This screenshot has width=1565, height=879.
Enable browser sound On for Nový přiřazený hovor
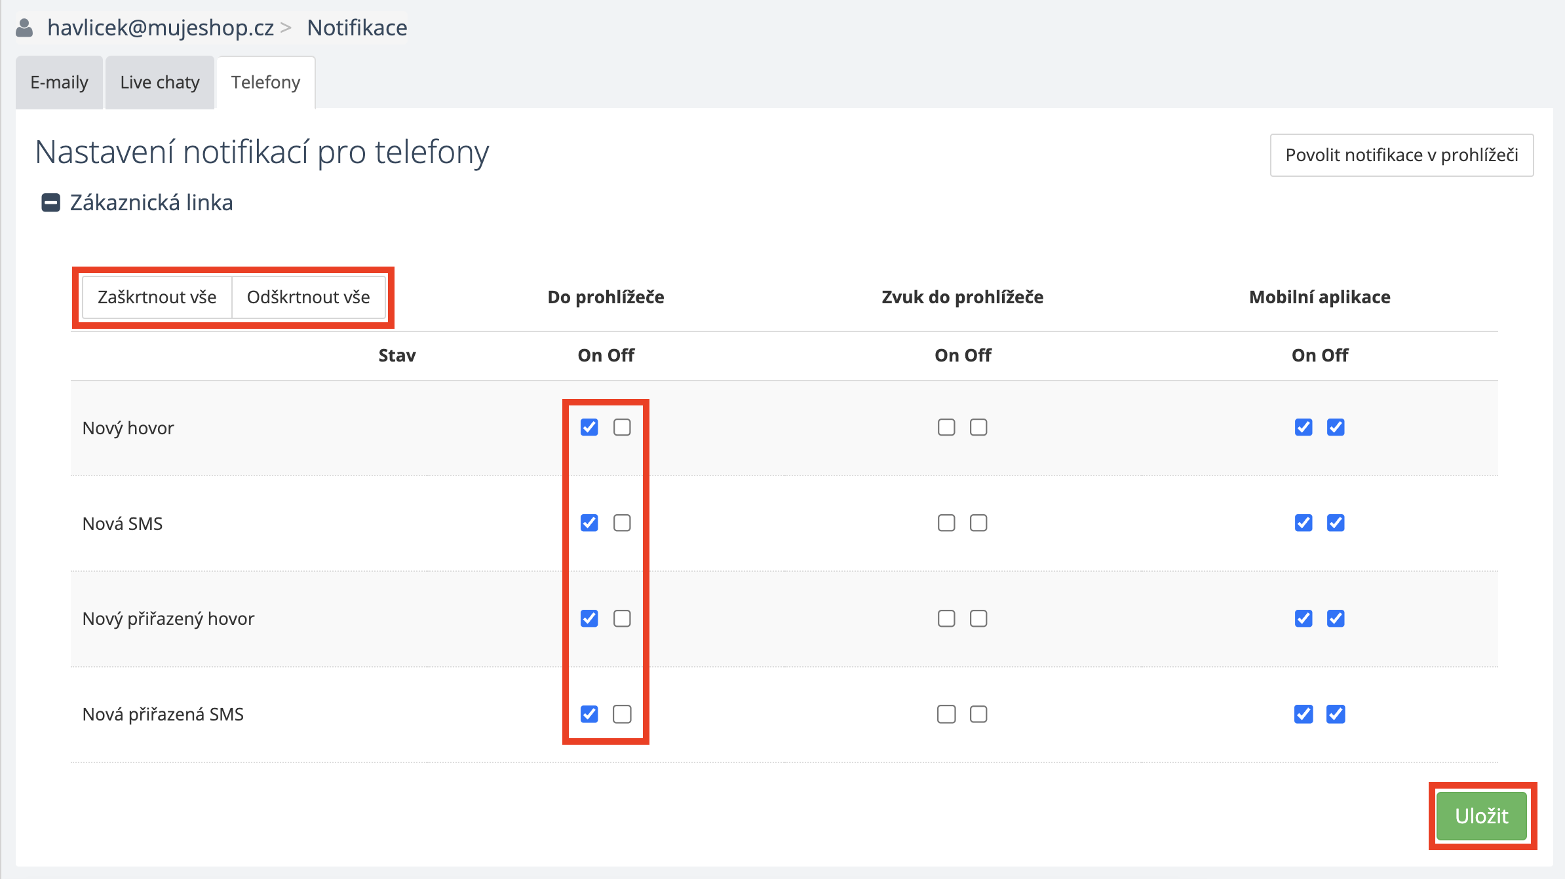pyautogui.click(x=946, y=619)
